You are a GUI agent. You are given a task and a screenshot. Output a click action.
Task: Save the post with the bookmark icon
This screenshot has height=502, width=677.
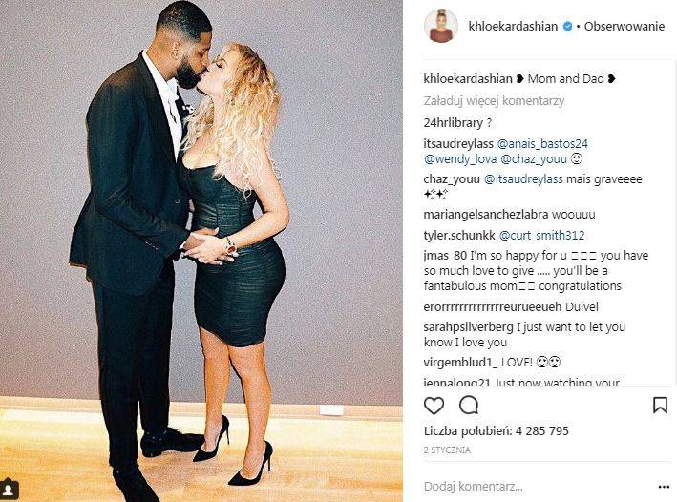coord(660,406)
